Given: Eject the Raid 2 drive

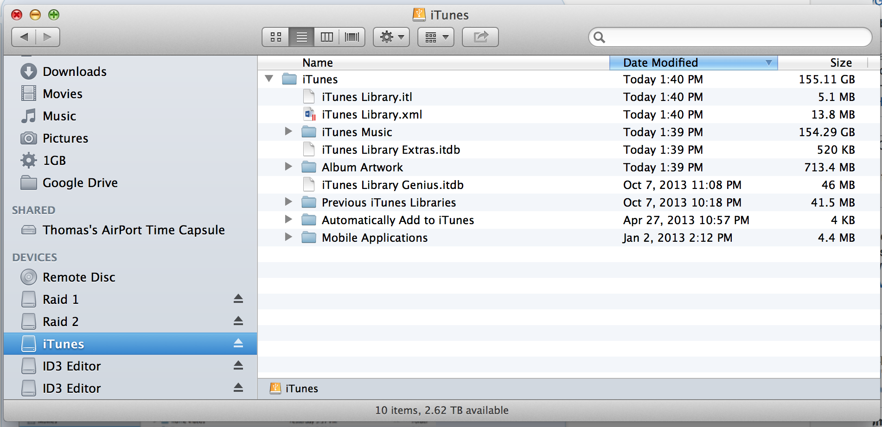Looking at the screenshot, I should [x=238, y=321].
